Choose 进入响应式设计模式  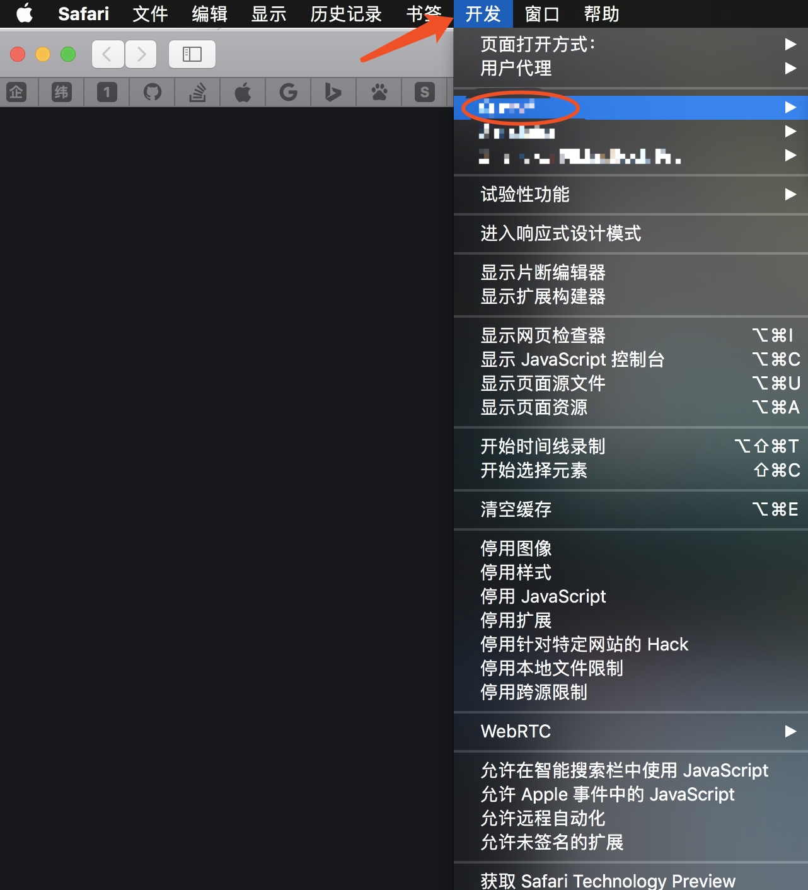(x=631, y=233)
